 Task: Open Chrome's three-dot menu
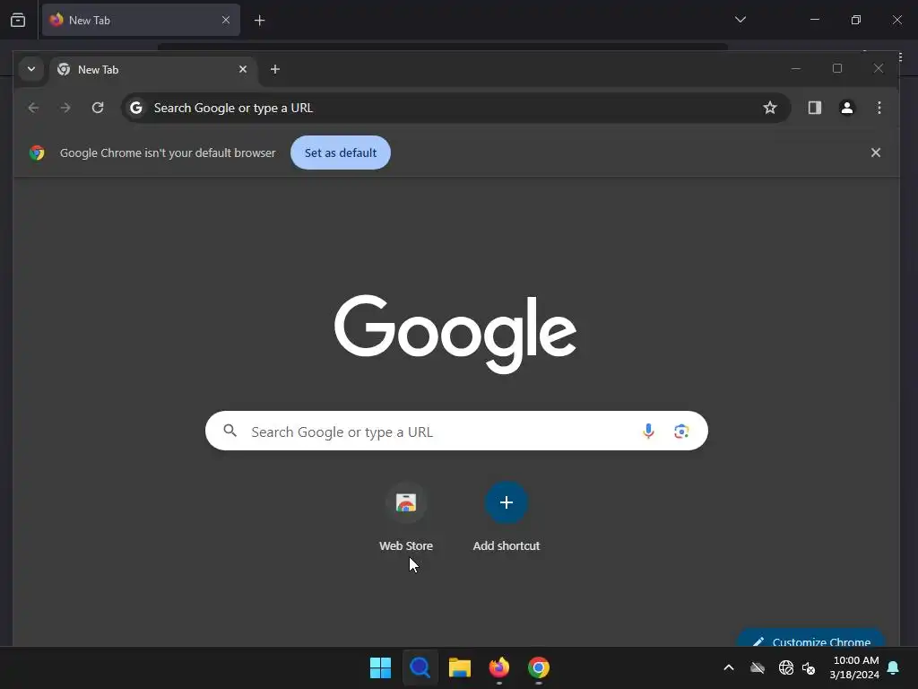click(x=879, y=108)
